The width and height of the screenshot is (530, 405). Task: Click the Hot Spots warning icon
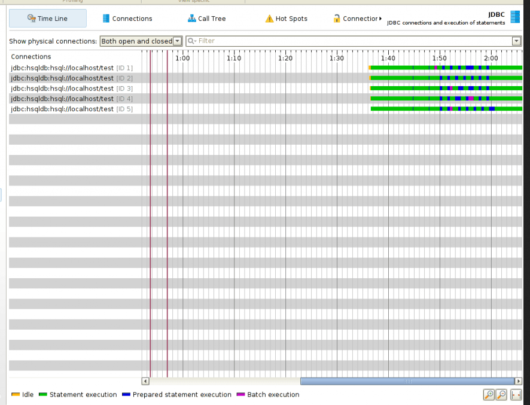click(269, 19)
